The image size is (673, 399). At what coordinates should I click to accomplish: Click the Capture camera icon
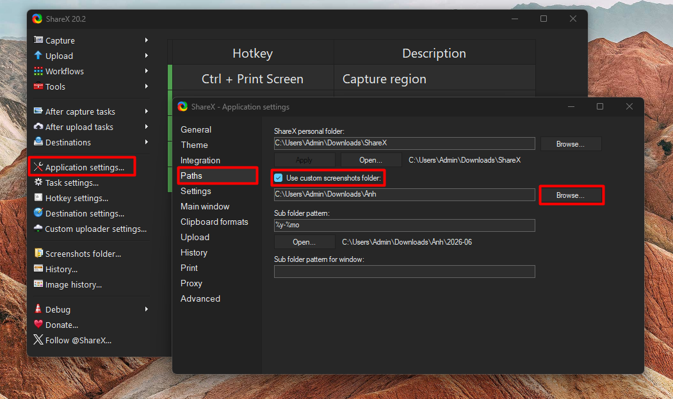click(38, 40)
